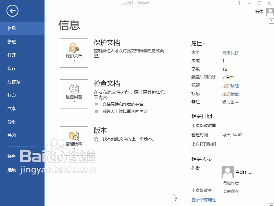274x206 pixels.
Task: Click the 找不到此文件的上一个版本 text
Action: tap(128, 139)
